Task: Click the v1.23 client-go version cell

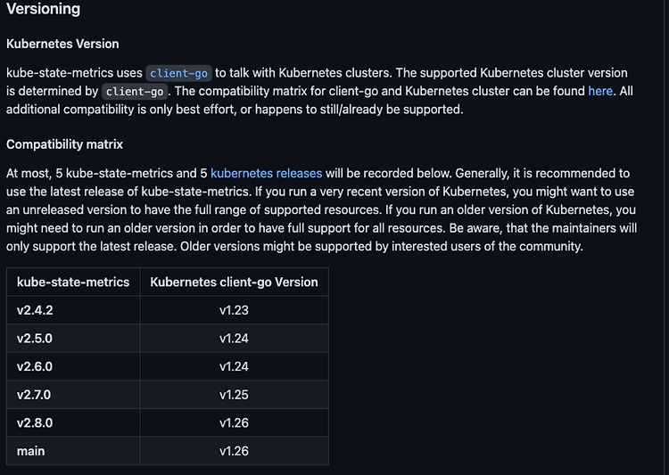Action: coord(234,310)
